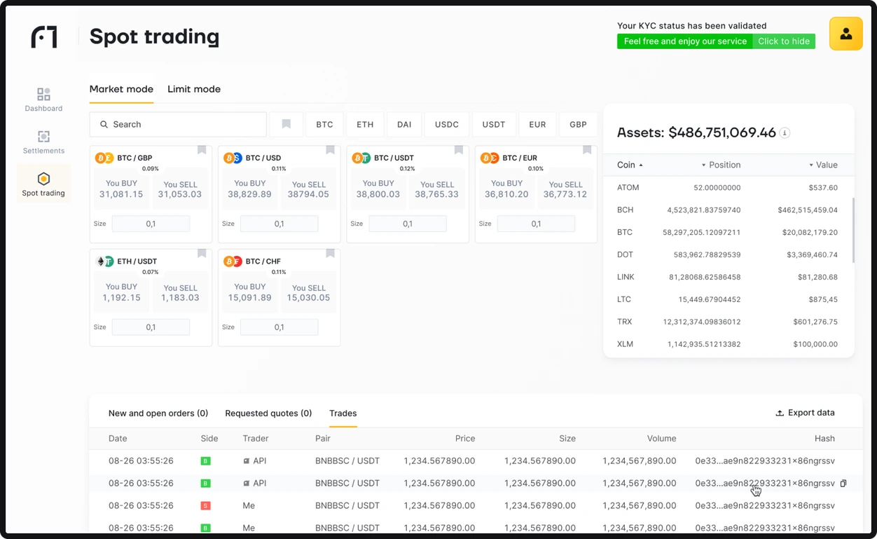Open the yellow user profile button
Image resolution: width=877 pixels, height=539 pixels.
[x=845, y=34]
